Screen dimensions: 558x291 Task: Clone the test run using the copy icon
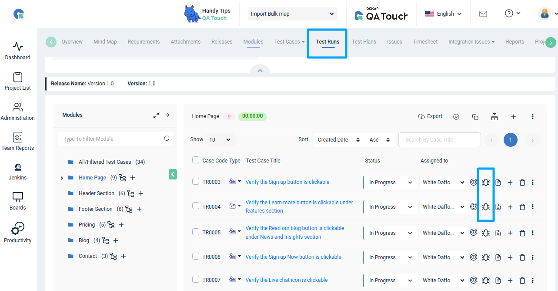click(x=475, y=117)
